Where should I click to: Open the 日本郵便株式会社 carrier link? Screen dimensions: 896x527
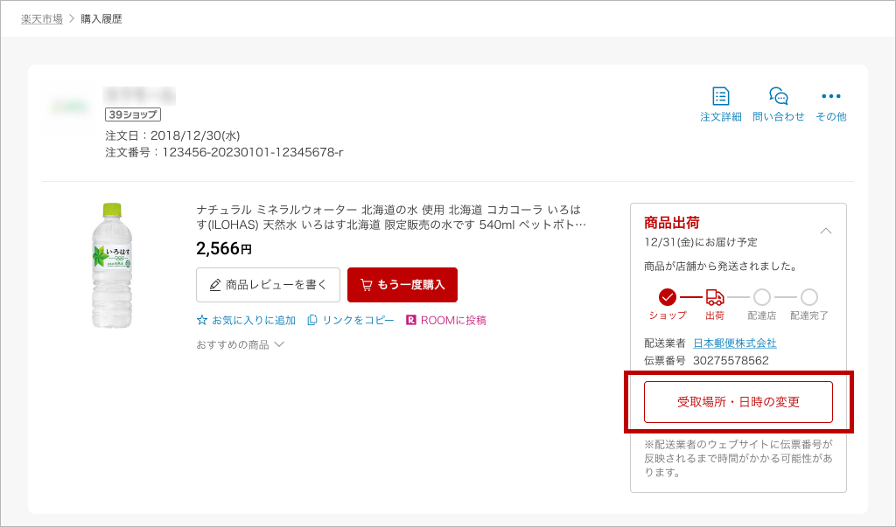click(x=735, y=343)
